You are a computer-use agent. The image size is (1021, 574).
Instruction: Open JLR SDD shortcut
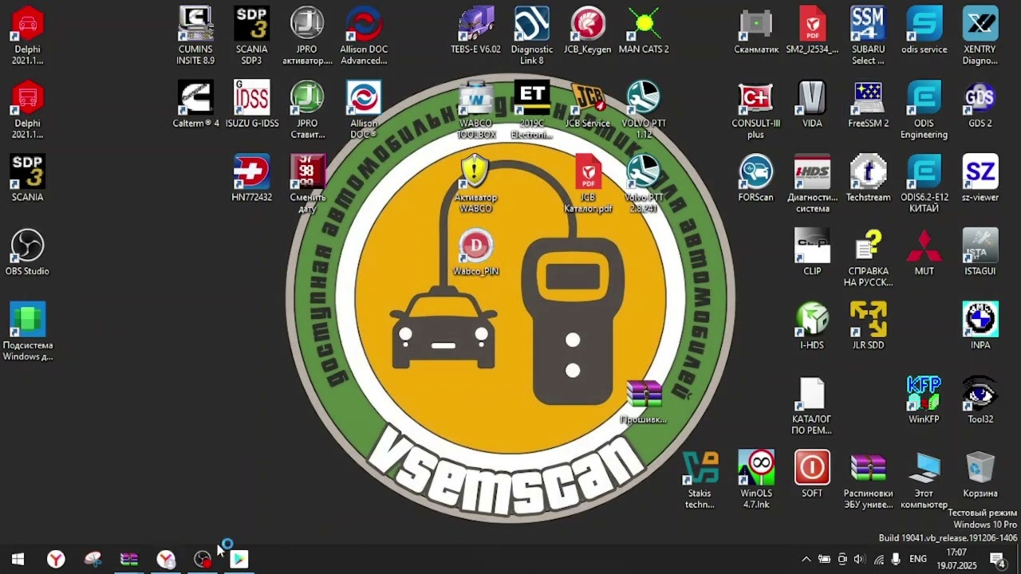pyautogui.click(x=868, y=327)
